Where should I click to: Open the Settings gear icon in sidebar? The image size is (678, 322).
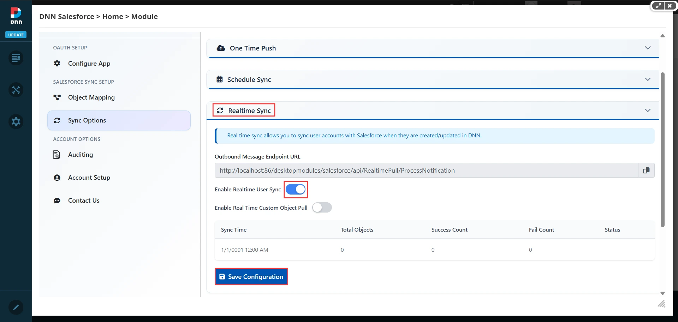16,121
